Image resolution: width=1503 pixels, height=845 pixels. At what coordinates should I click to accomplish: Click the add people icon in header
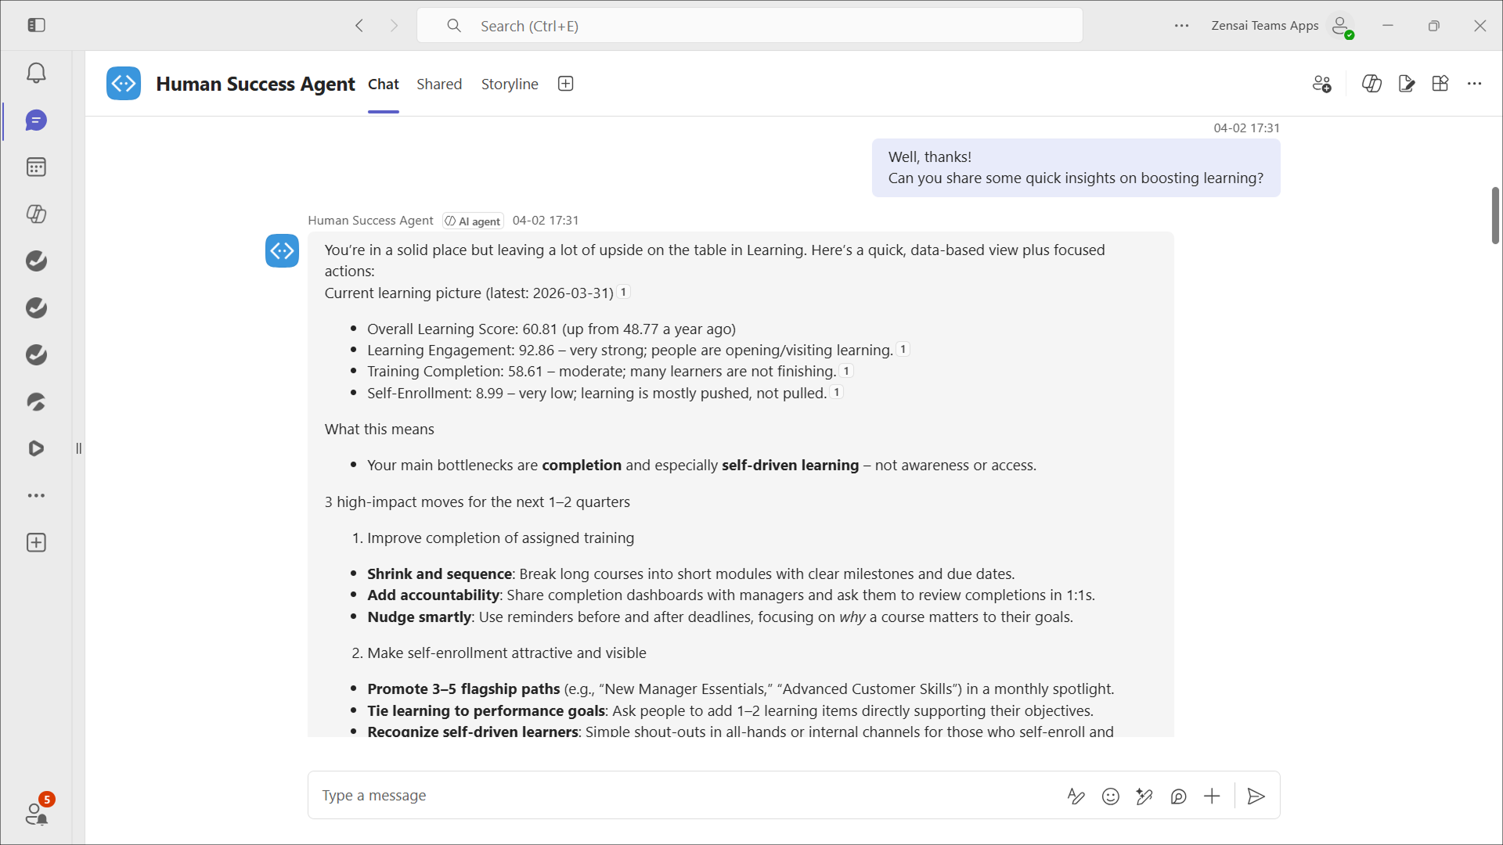[1321, 84]
